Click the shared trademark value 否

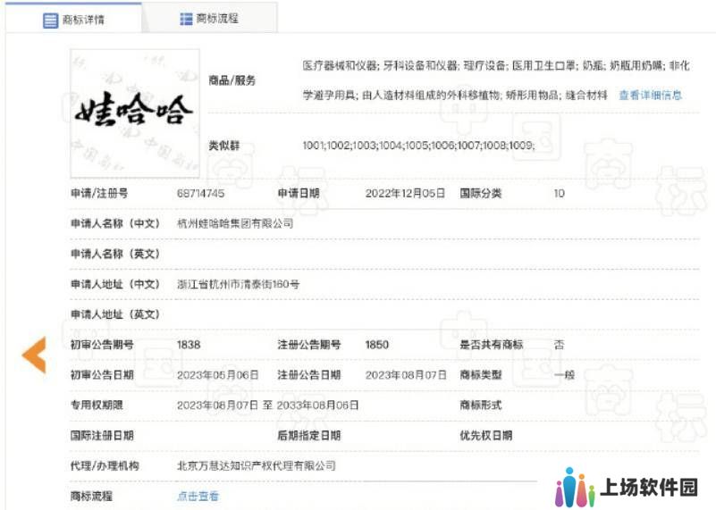click(x=559, y=345)
